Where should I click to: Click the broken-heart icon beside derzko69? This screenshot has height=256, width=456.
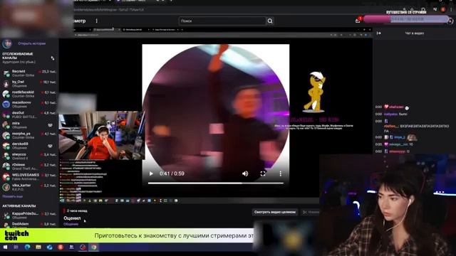[50, 146]
